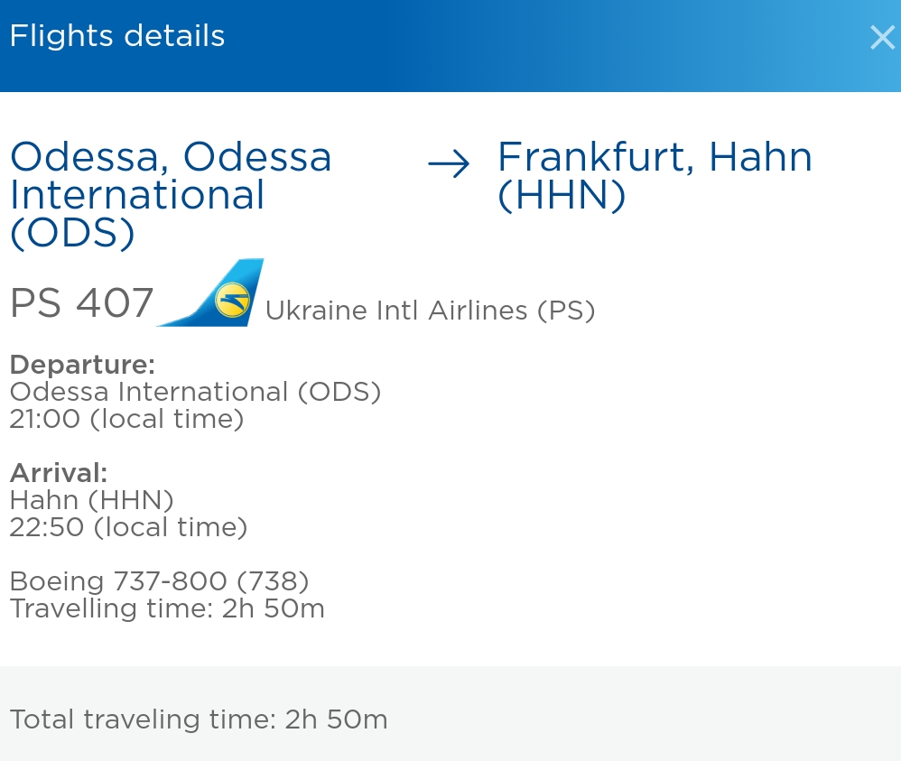
Task: Click the Boeing 737-800 (738) aircraft type
Action: [x=159, y=580]
